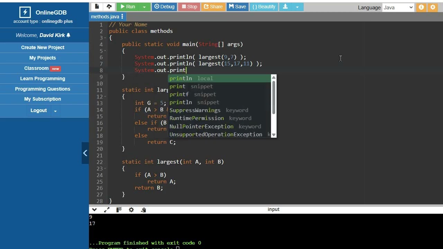Download the code with download icon
This screenshot has width=443, height=249.
[285, 7]
